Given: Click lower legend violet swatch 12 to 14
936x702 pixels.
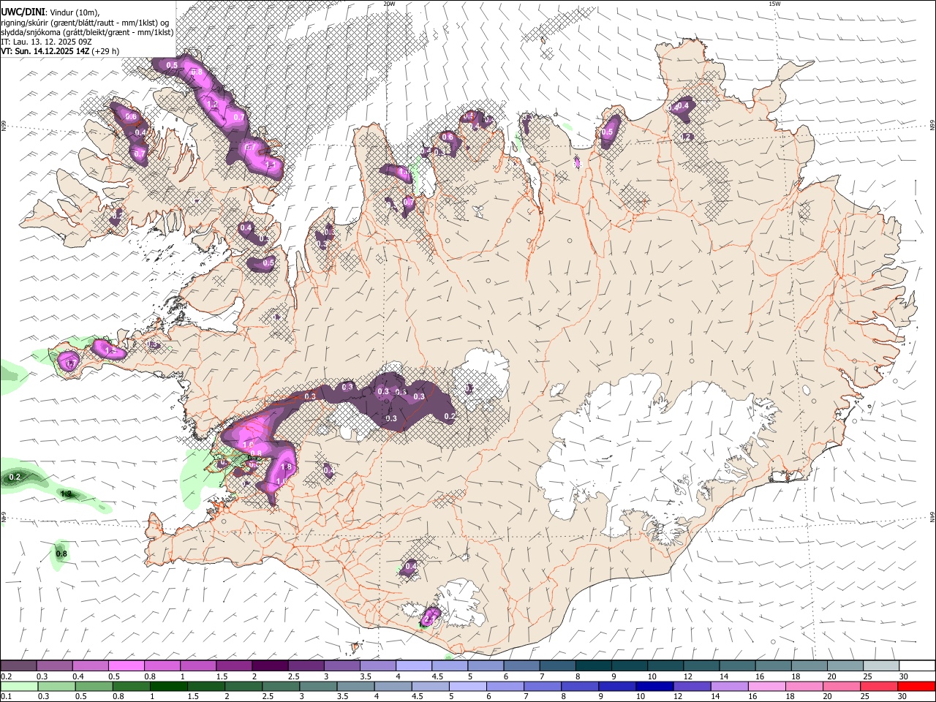Looking at the screenshot, I should point(692,686).
